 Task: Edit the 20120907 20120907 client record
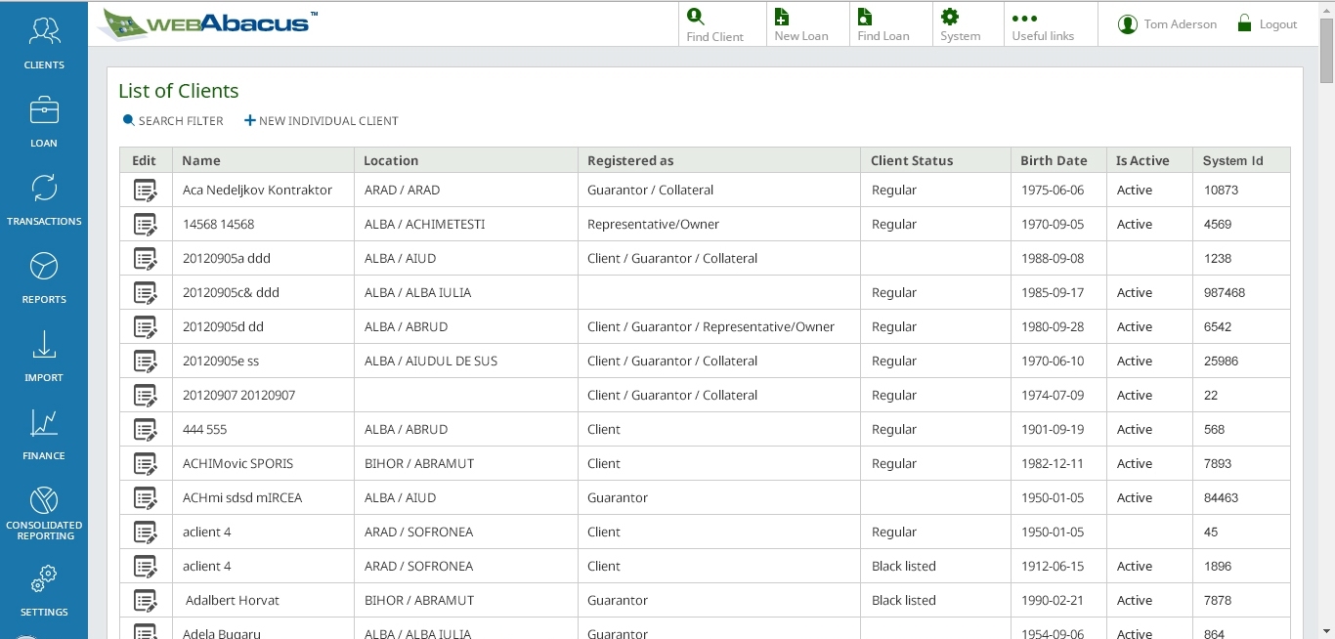pyautogui.click(x=145, y=395)
